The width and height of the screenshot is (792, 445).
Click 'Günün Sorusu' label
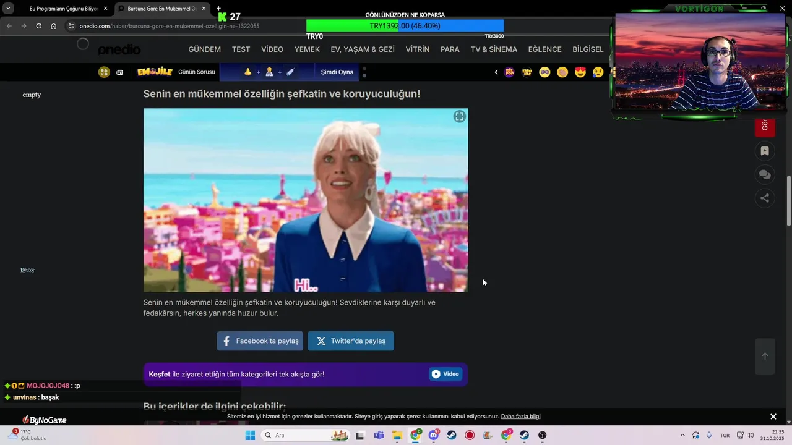point(197,72)
